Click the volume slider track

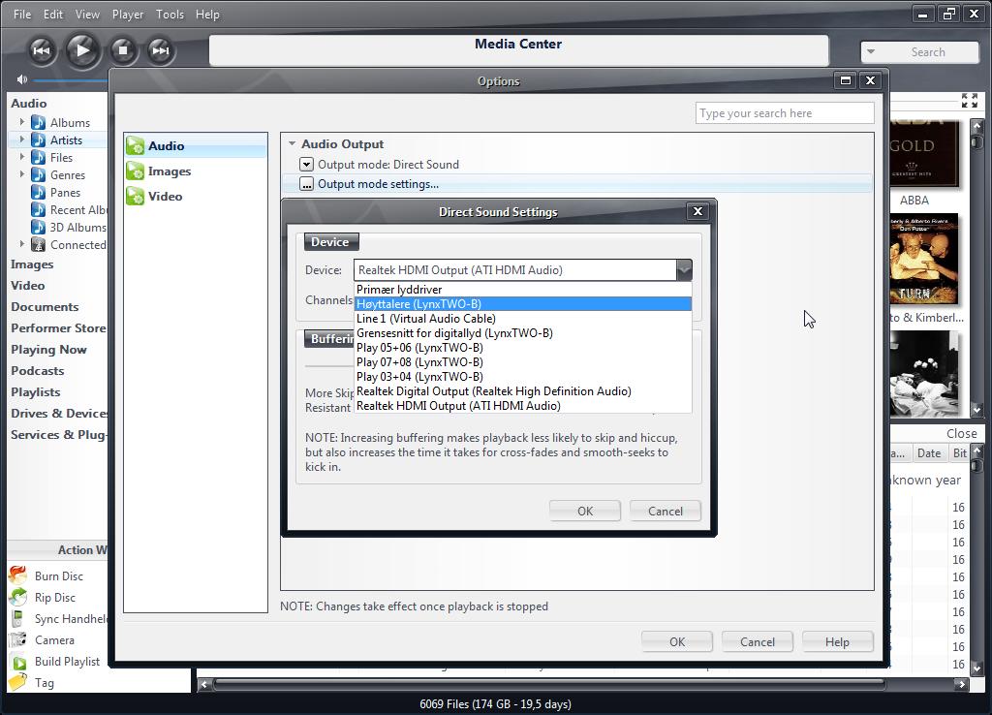pos(71,80)
